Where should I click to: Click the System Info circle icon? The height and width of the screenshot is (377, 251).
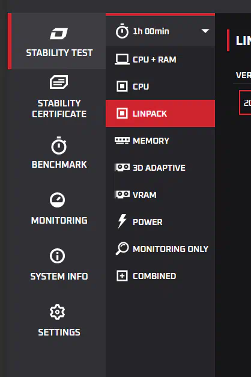(58, 256)
